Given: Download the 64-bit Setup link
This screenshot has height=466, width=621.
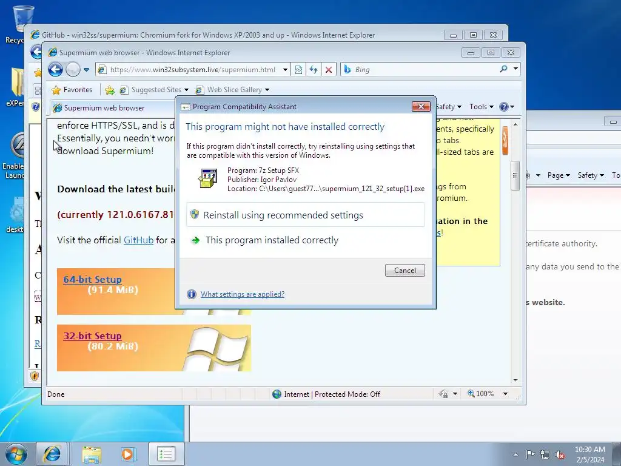Looking at the screenshot, I should coord(92,279).
